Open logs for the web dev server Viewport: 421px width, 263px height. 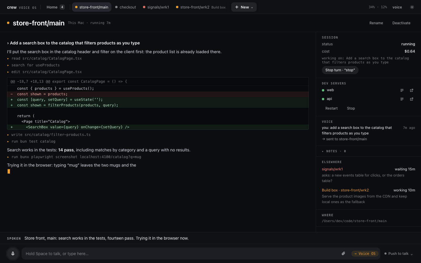402,90
